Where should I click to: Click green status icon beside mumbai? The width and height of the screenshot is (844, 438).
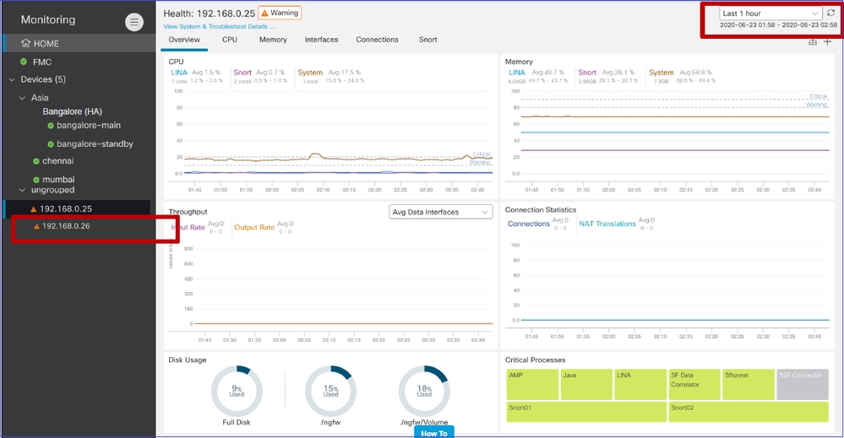[36, 180]
